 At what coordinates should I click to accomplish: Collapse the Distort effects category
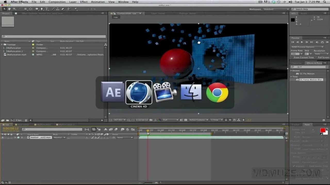pyautogui.click(x=291, y=71)
